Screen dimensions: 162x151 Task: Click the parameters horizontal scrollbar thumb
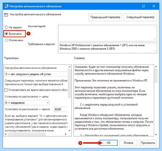click(x=27, y=134)
